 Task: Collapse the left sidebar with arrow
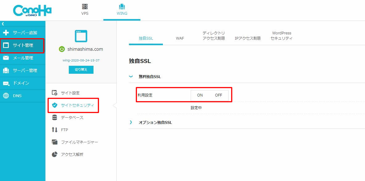coord(3,23)
